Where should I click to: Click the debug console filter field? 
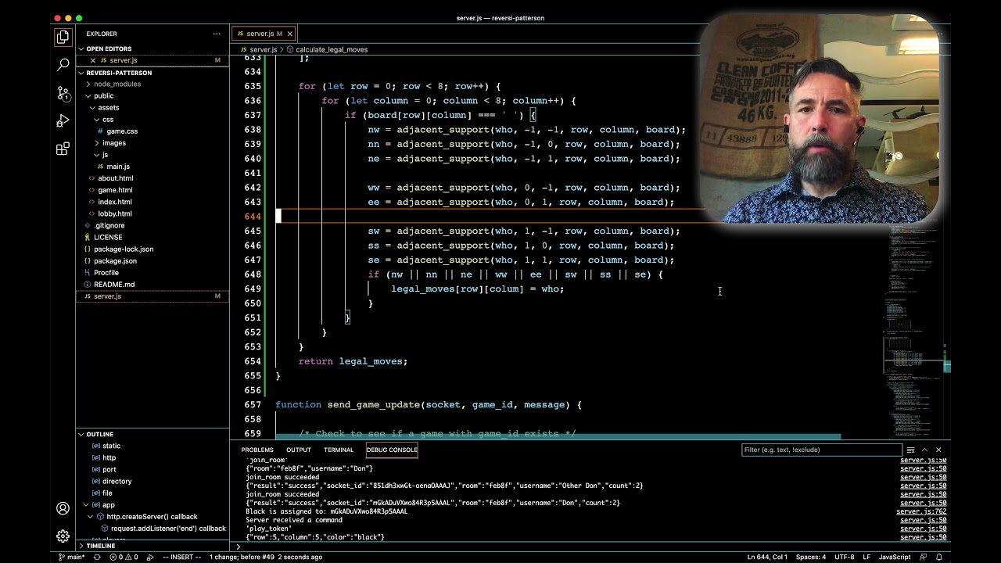coord(821,450)
